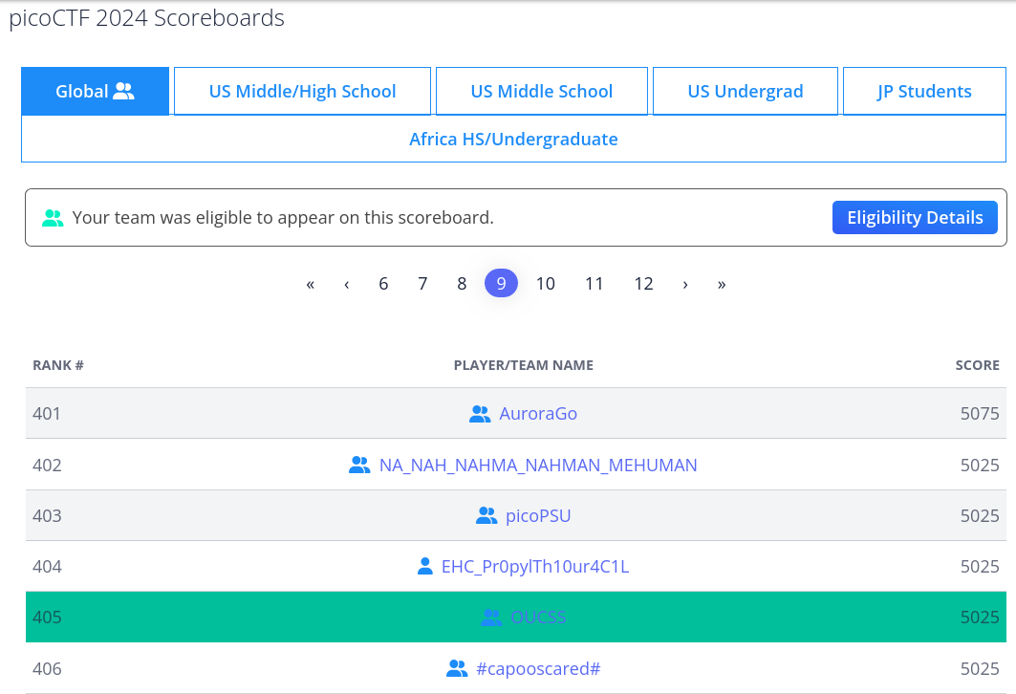Click rank cell 403

point(47,516)
